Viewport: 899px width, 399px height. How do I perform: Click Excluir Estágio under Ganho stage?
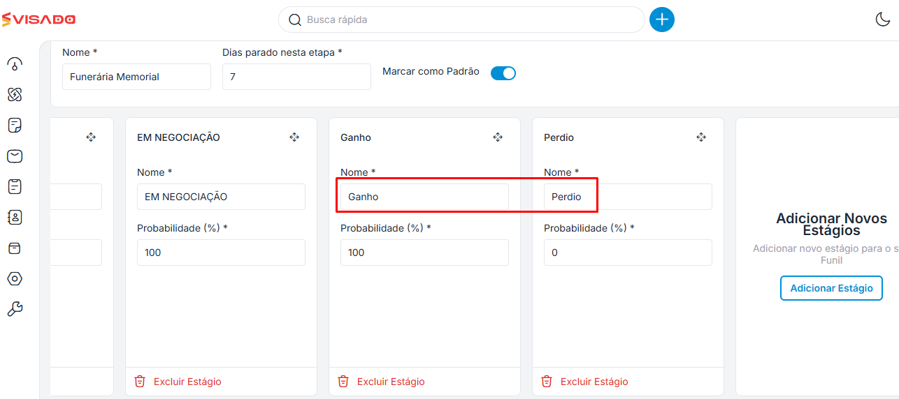pyautogui.click(x=383, y=382)
